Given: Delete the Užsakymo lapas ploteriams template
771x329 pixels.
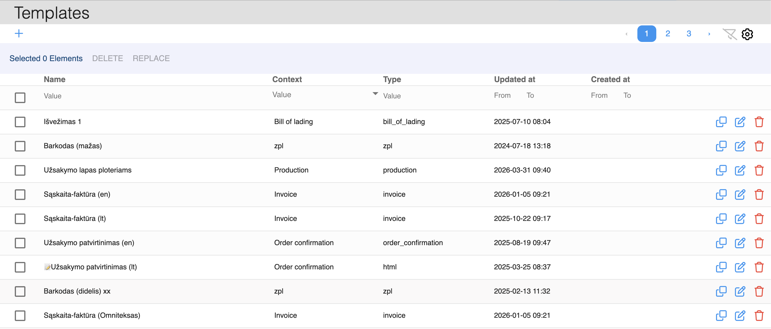Looking at the screenshot, I should click(x=759, y=170).
